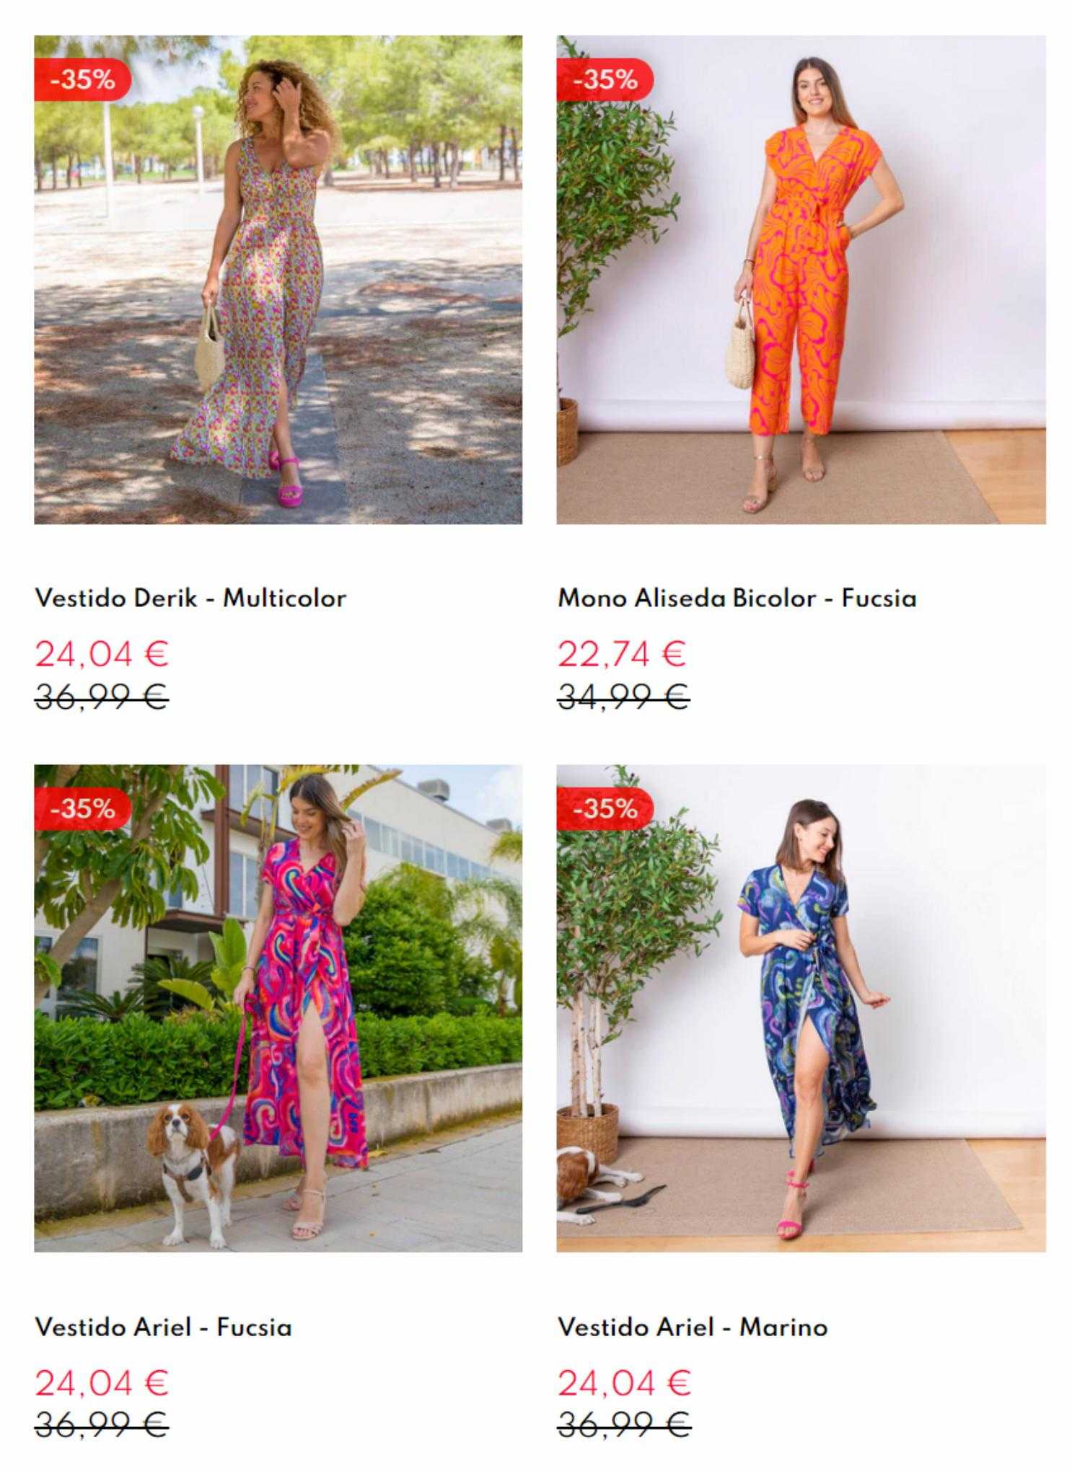Click the Vestido Ariel - Fucsia title

point(163,1328)
